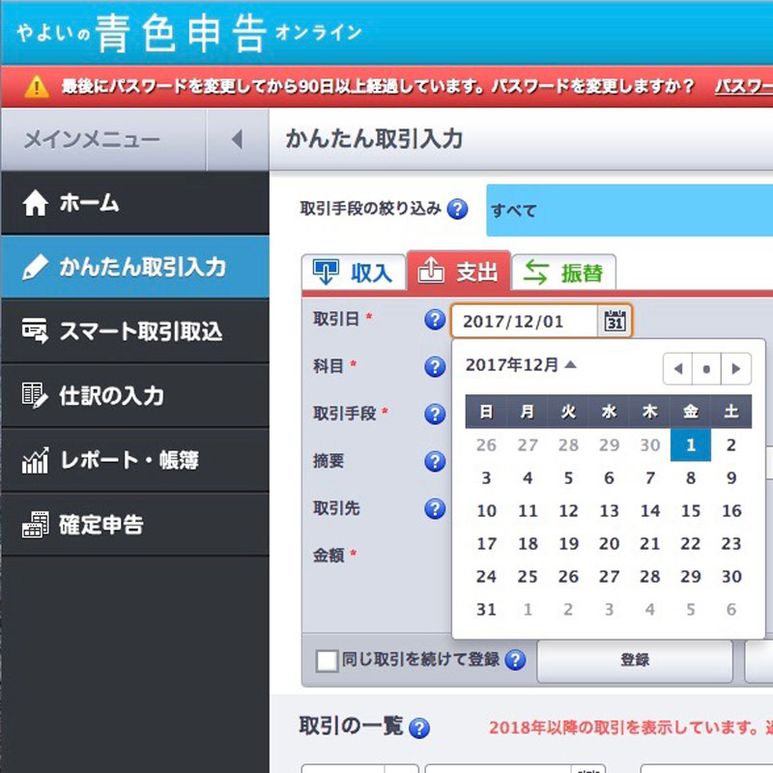Viewport: 773px width, 773px height.
Task: Advance to next month in calendar
Action: (x=736, y=369)
